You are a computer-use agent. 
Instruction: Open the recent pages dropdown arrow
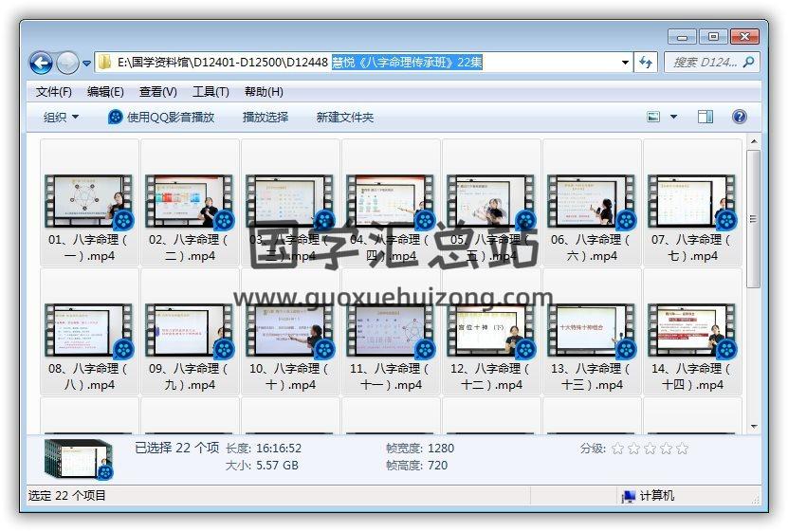(x=87, y=64)
